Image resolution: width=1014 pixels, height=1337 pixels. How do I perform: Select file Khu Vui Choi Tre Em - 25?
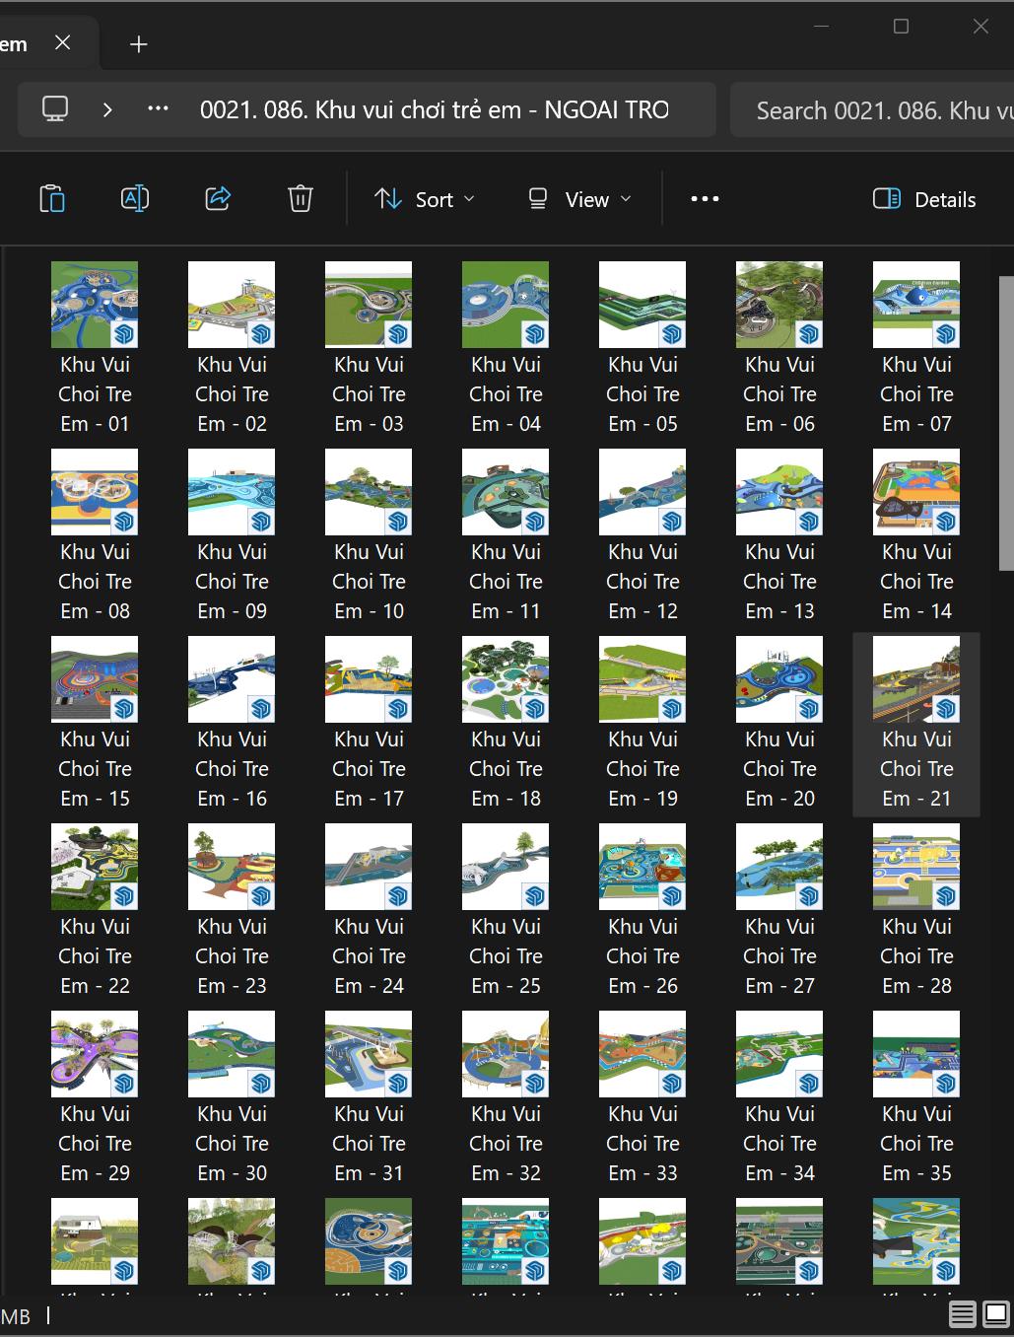(x=506, y=909)
